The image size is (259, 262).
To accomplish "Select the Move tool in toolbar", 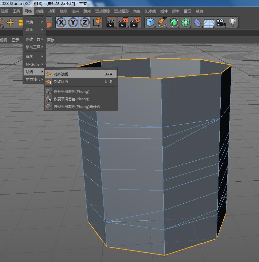I will click(10, 23).
